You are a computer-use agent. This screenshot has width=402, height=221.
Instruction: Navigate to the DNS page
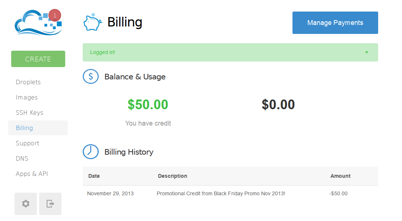coord(22,158)
